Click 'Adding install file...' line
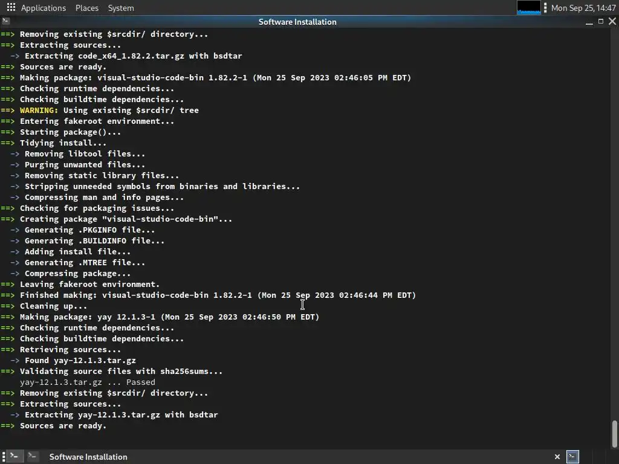This screenshot has width=619, height=464. pyautogui.click(x=77, y=252)
